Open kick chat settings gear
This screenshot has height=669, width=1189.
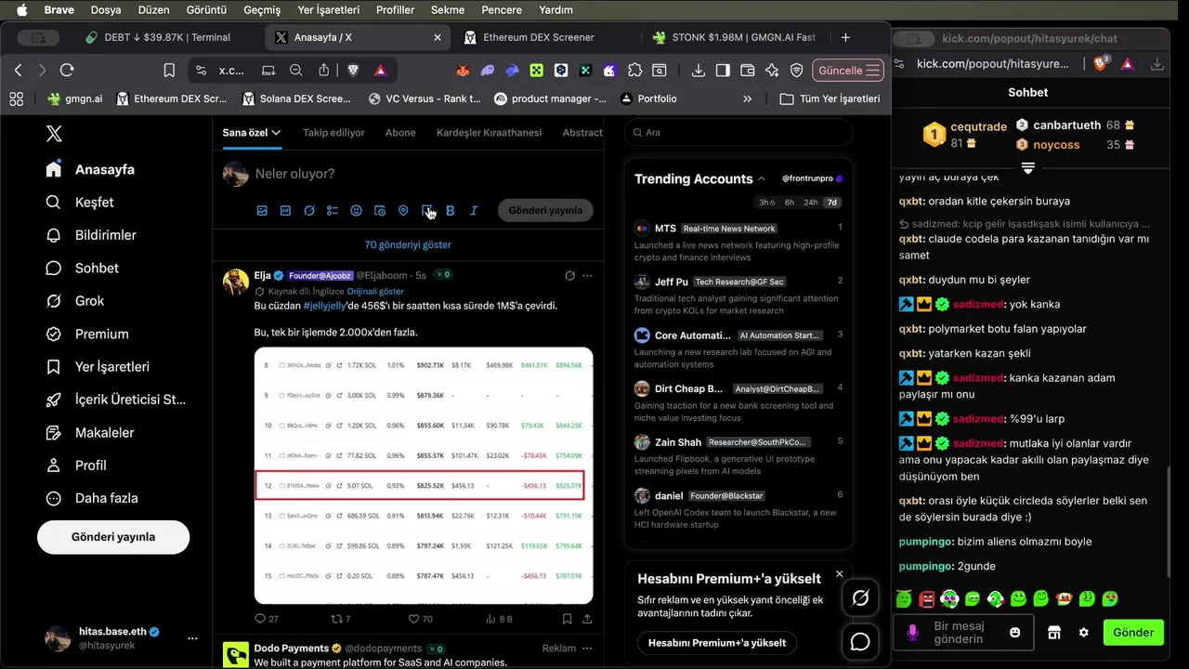pyautogui.click(x=1083, y=632)
